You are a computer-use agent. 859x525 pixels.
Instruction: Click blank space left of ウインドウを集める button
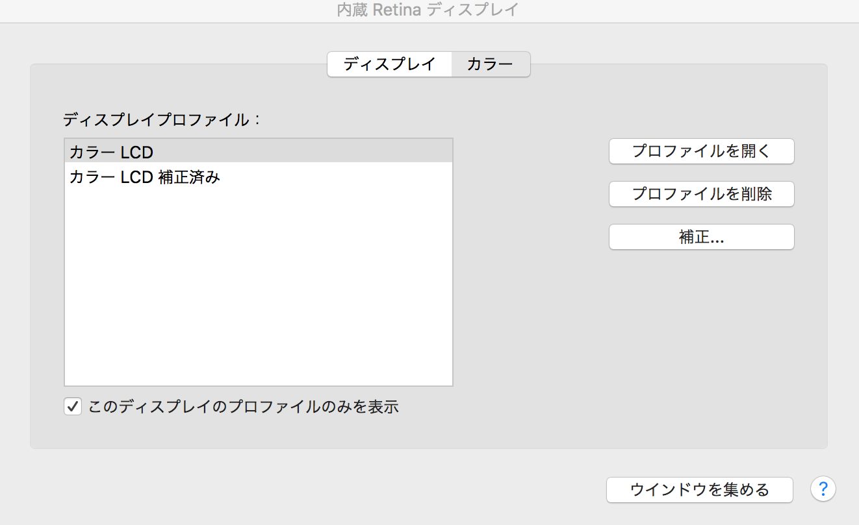pos(390,489)
